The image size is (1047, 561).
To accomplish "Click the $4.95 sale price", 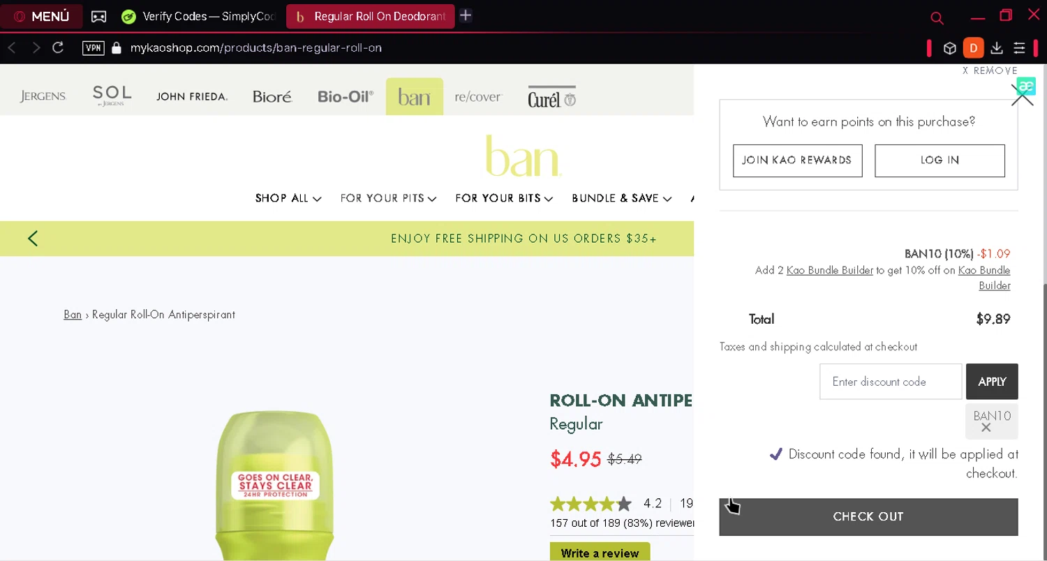I will tap(576, 459).
